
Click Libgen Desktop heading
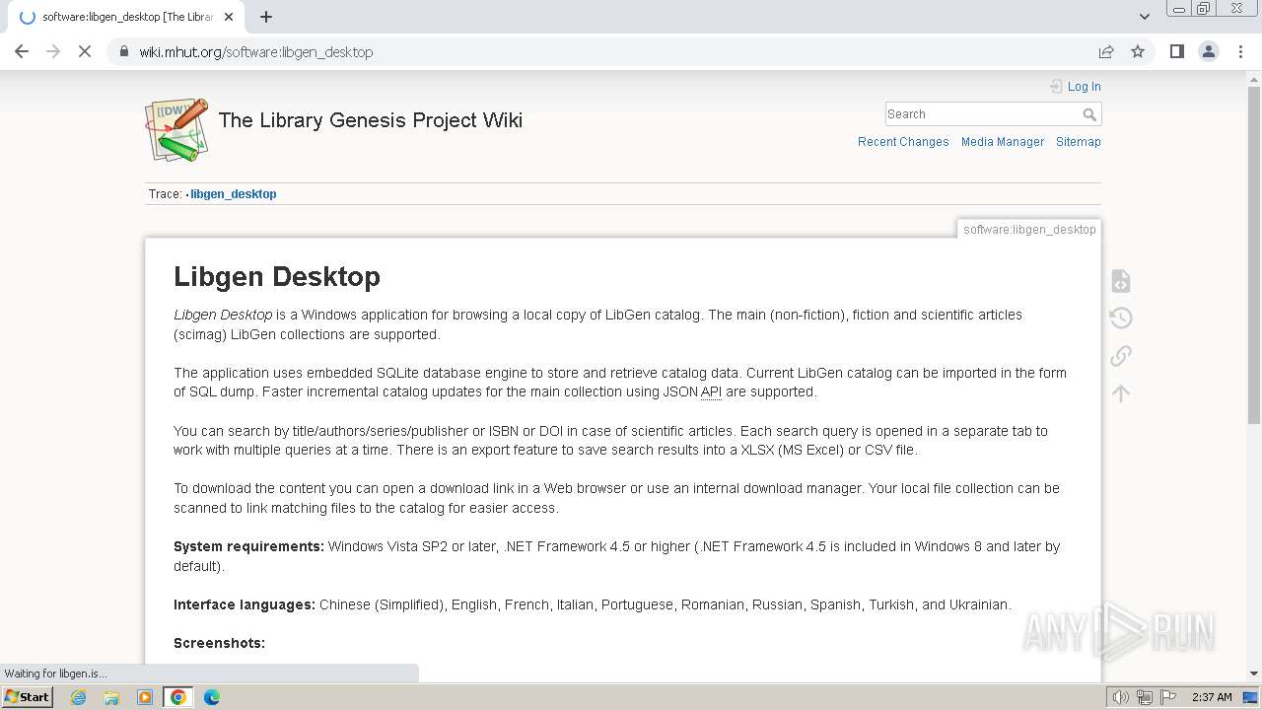(277, 277)
